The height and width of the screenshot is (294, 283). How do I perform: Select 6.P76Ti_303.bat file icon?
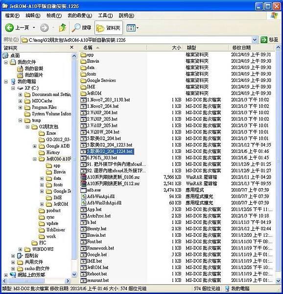point(83,158)
